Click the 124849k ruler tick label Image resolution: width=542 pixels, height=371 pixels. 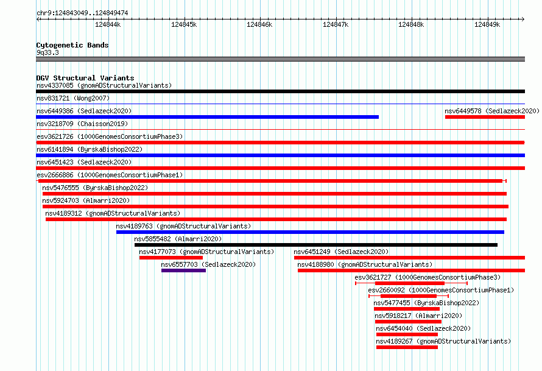click(487, 24)
